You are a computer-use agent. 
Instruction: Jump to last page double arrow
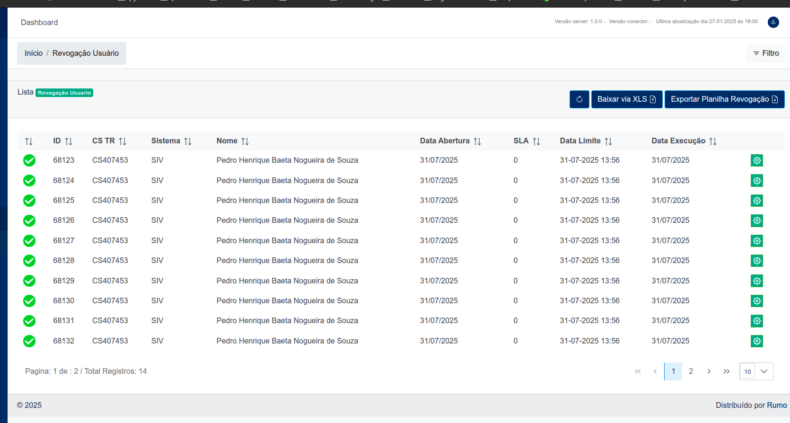pyautogui.click(x=726, y=371)
